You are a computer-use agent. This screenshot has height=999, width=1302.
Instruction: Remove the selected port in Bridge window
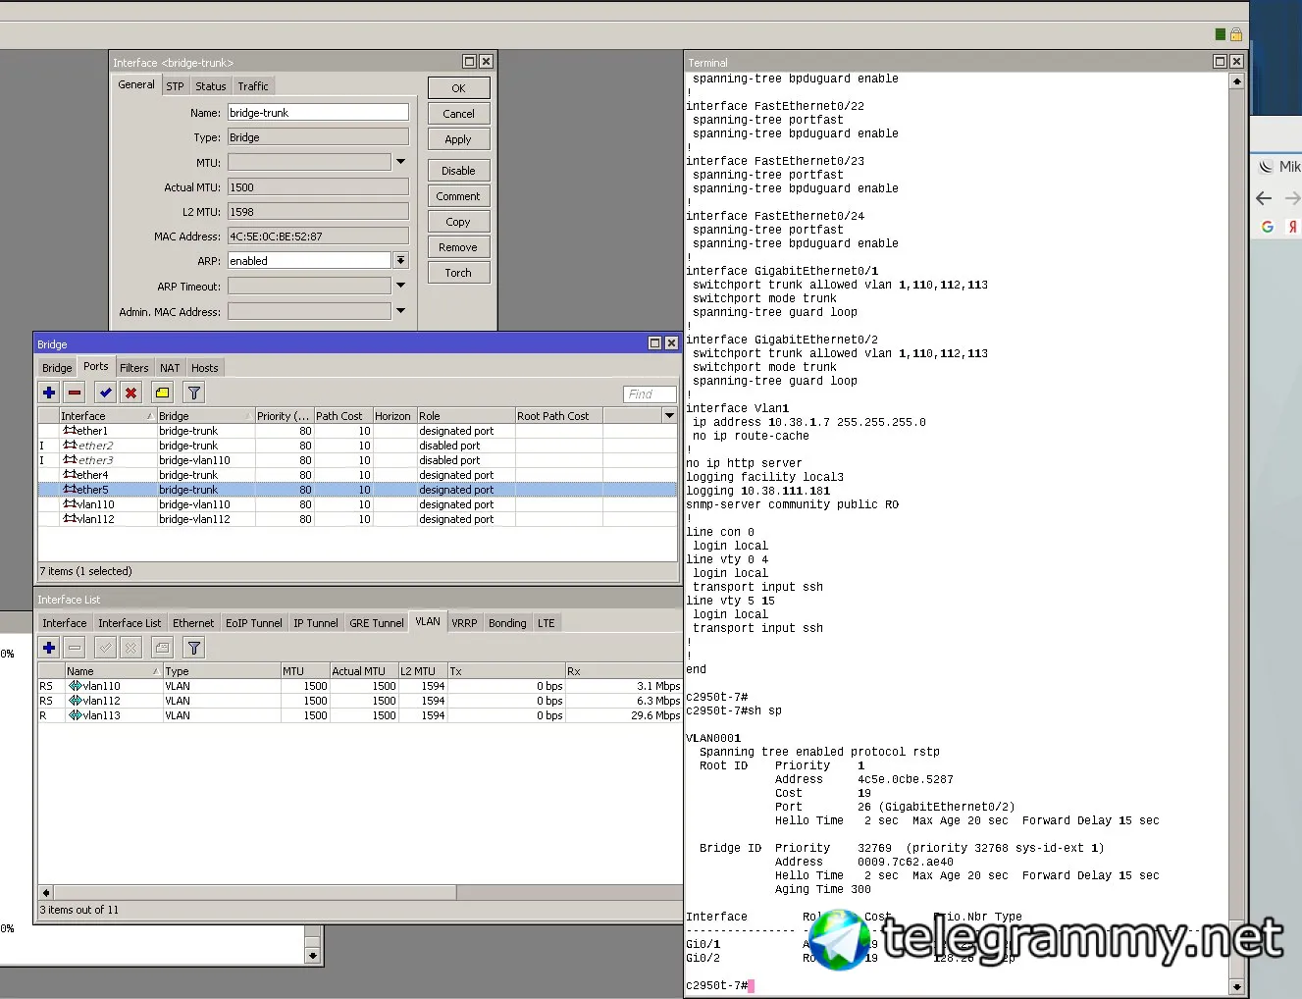pos(75,393)
